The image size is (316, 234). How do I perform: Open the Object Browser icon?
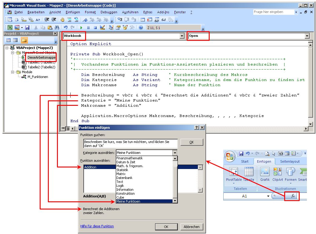tap(125, 28)
